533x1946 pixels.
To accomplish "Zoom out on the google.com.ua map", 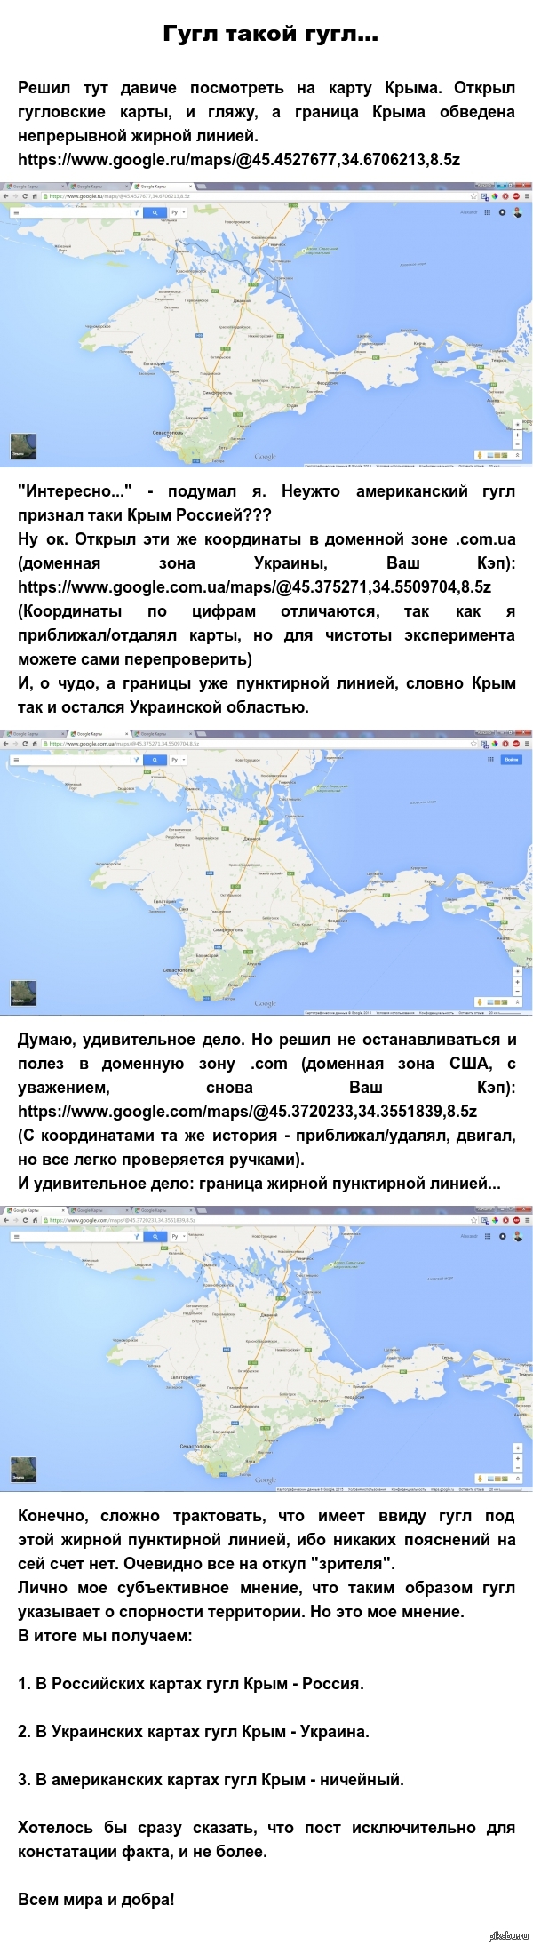I will pyautogui.click(x=517, y=992).
